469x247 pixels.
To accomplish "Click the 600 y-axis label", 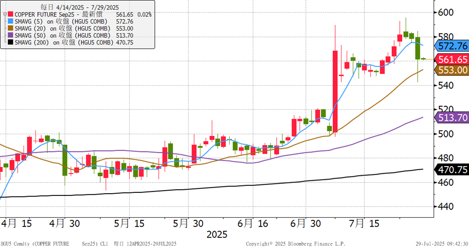I will [x=446, y=12].
